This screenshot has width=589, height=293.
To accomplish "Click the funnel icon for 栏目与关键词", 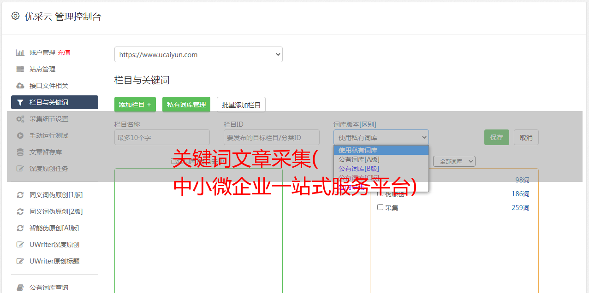I will 20,102.
